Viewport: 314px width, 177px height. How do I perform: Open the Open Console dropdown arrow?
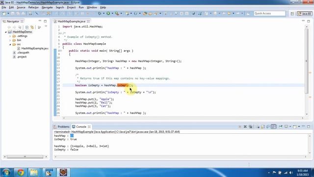click(299, 127)
